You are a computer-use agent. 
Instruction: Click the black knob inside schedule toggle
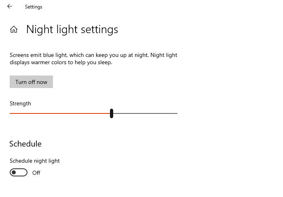tap(14, 173)
